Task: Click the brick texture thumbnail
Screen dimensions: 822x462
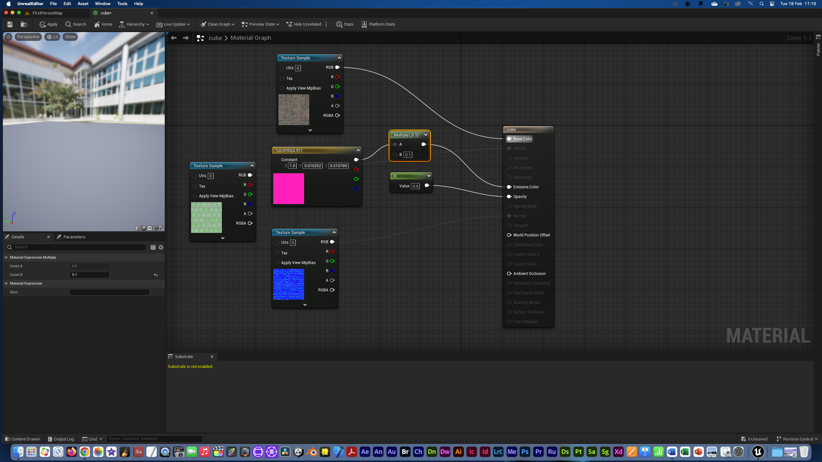Action: [294, 110]
